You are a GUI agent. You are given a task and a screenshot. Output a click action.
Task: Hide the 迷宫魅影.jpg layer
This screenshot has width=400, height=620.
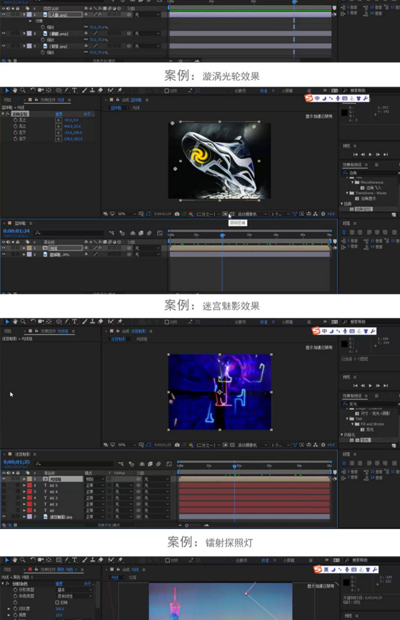click(x=4, y=516)
